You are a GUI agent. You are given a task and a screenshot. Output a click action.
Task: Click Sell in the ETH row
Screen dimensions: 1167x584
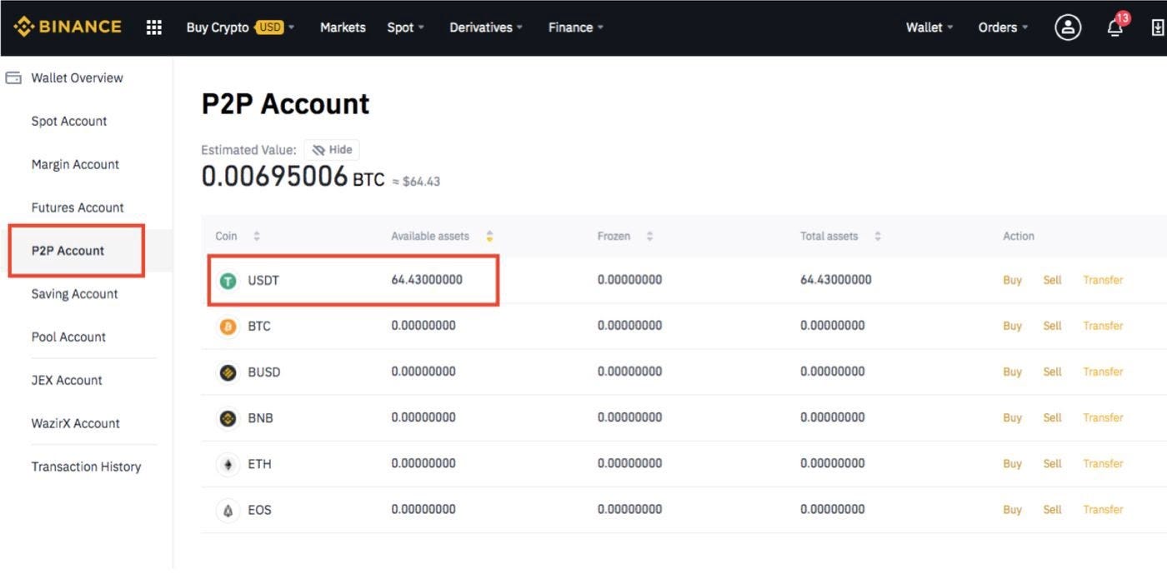[x=1052, y=464]
